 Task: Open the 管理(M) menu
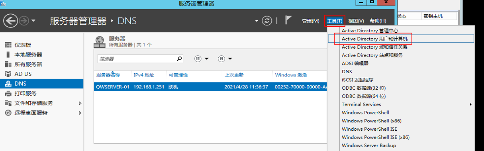click(x=311, y=21)
